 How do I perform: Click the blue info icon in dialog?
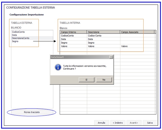coord(58,67)
